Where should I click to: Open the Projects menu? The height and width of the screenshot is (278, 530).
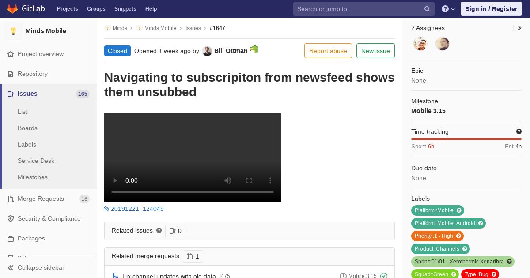(67, 9)
